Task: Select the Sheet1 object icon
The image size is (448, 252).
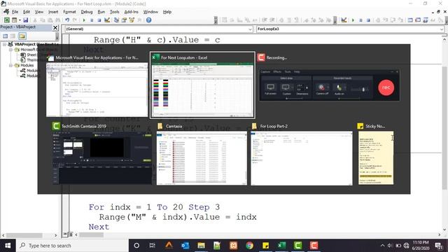Action: 23,55
